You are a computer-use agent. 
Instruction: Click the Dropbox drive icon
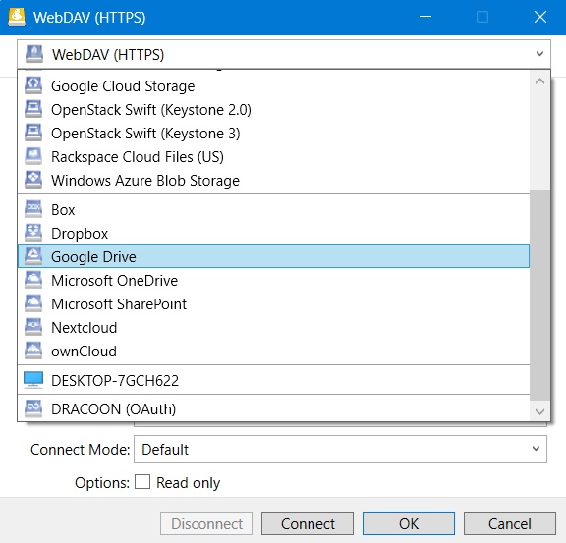(x=33, y=233)
